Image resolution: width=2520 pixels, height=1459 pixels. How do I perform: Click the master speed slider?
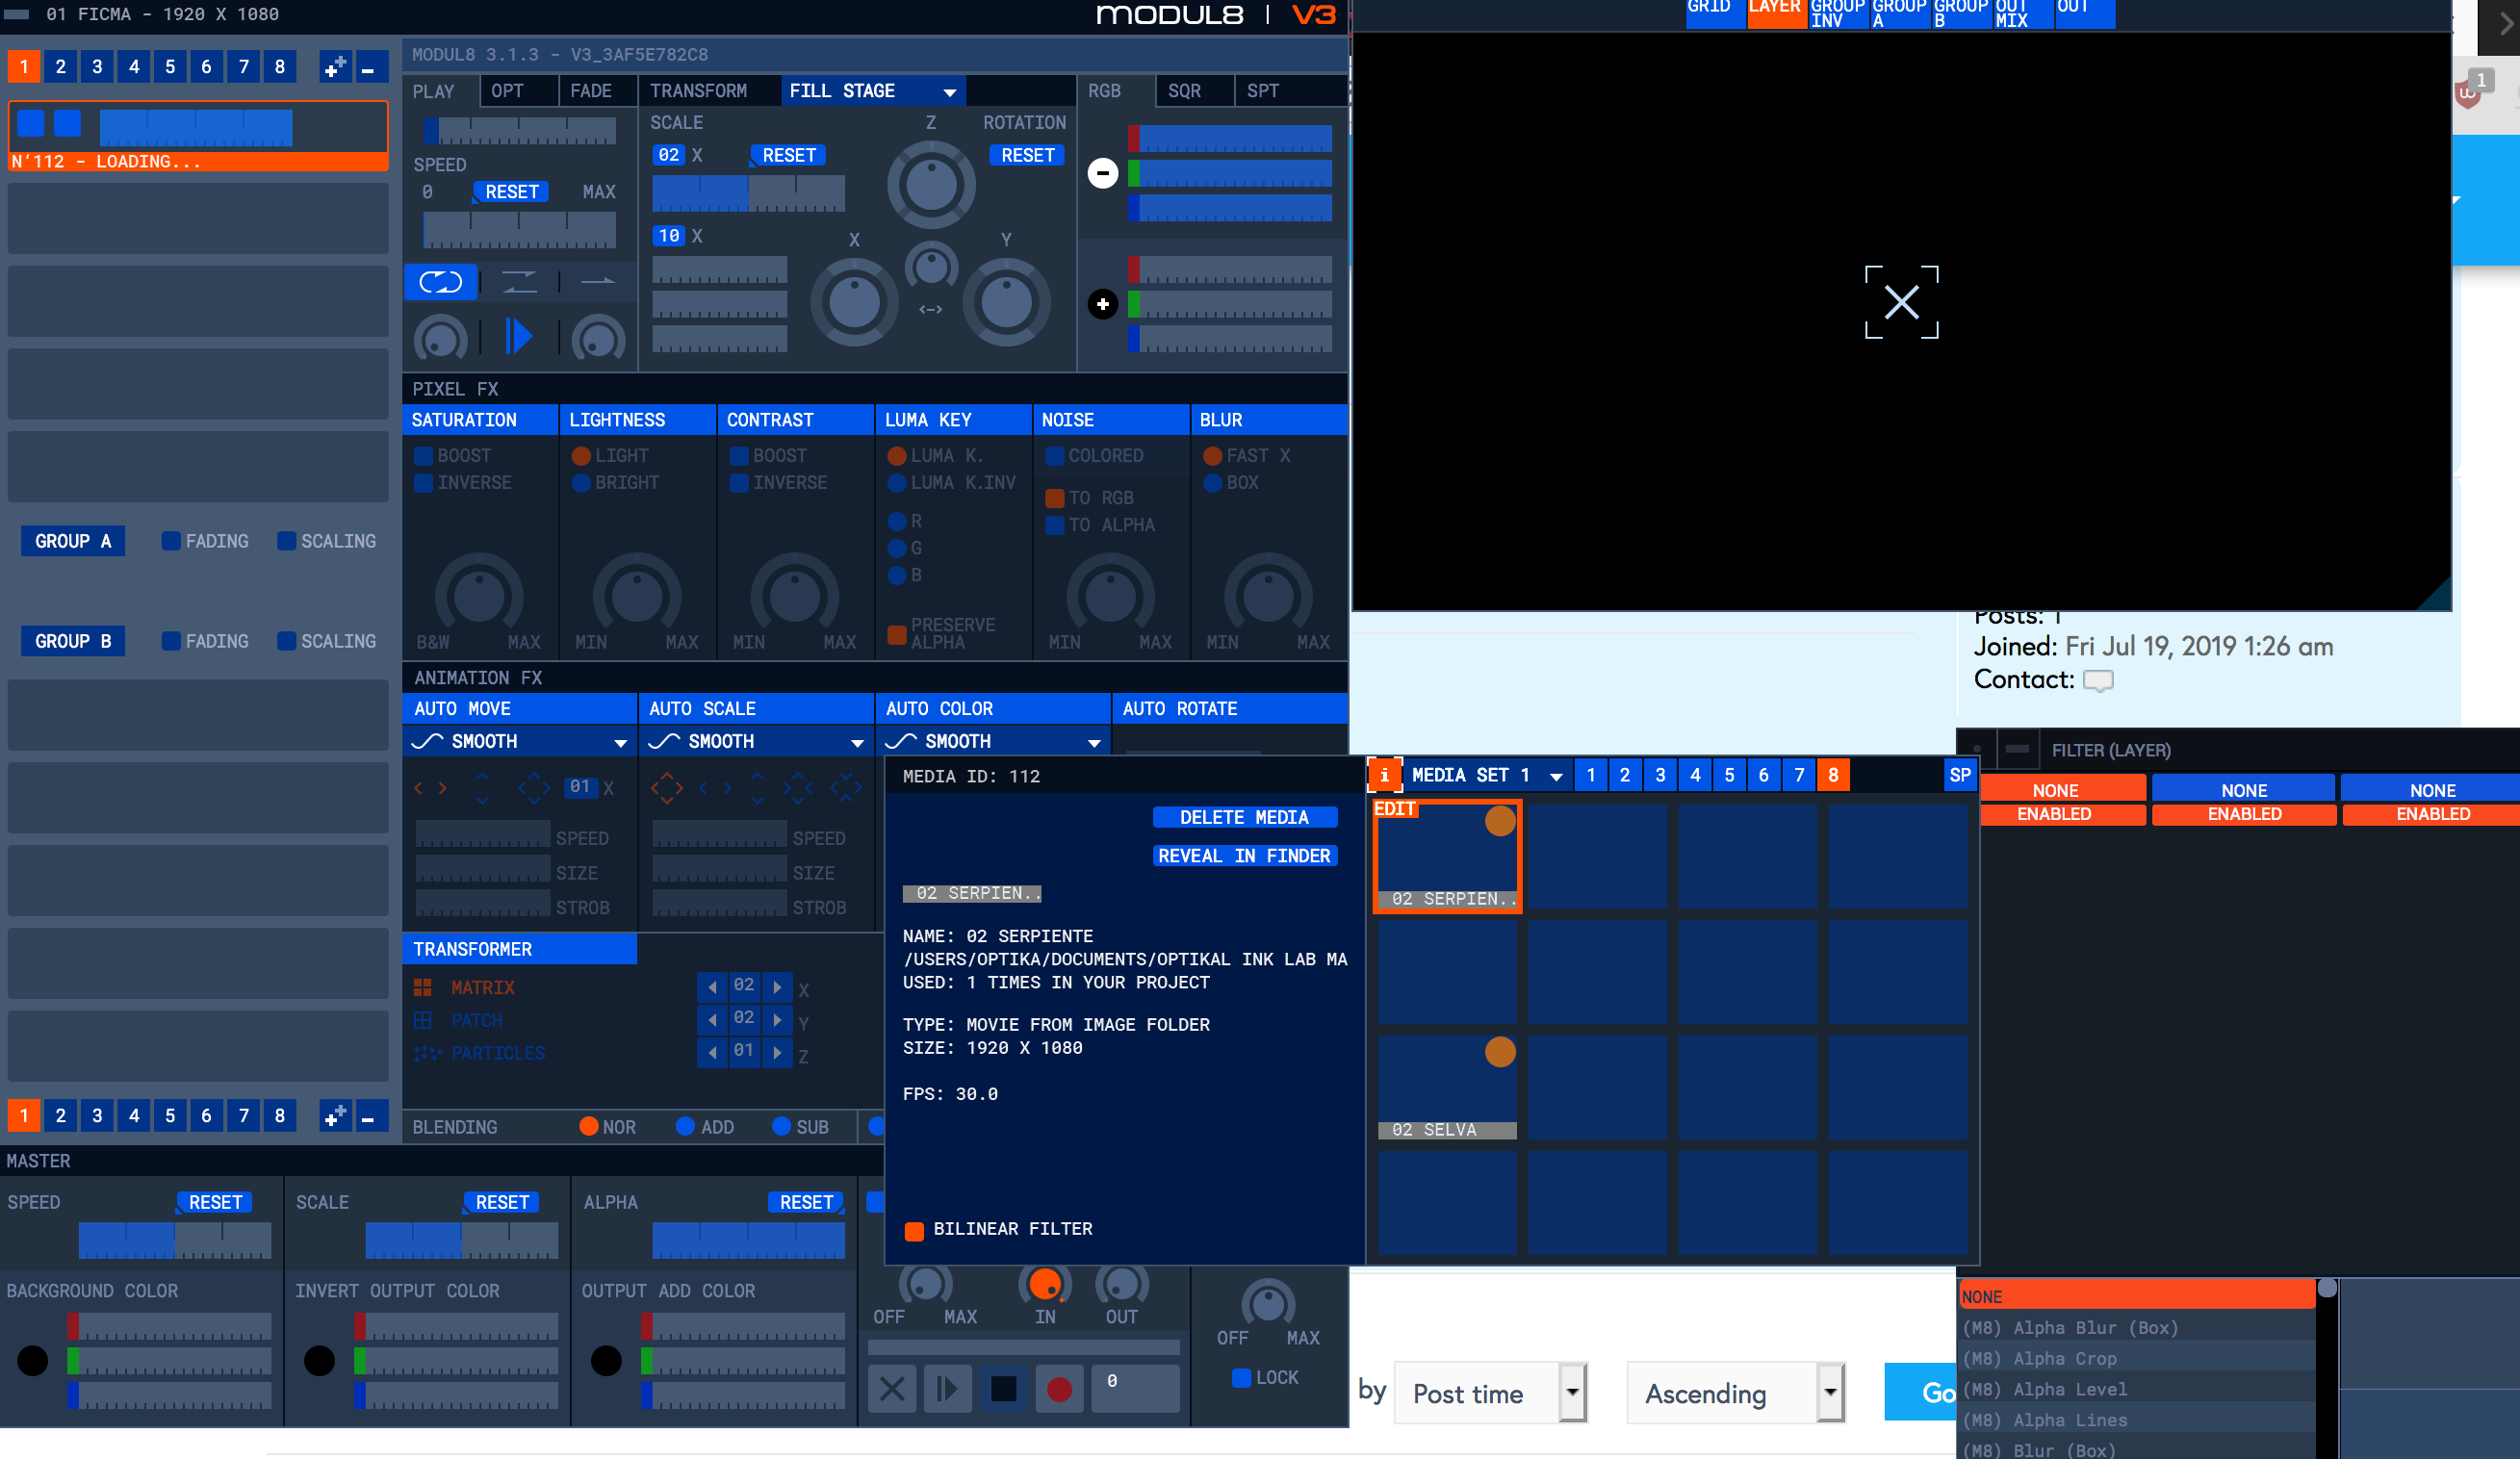click(x=175, y=1240)
